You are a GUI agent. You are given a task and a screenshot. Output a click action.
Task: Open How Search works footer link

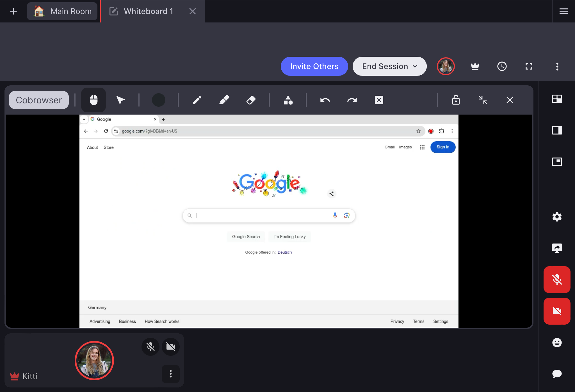162,322
